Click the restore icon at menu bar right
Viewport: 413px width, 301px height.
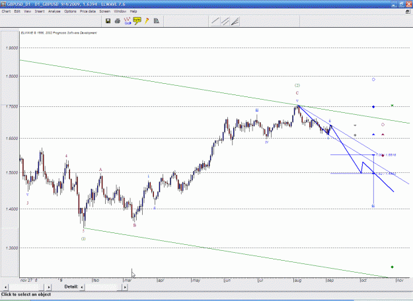408,12
